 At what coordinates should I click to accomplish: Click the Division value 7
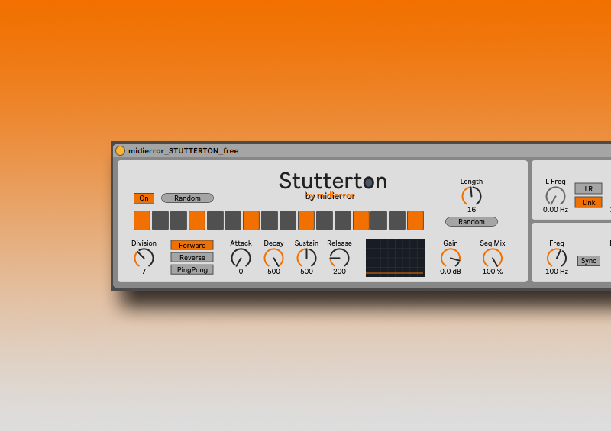click(144, 272)
